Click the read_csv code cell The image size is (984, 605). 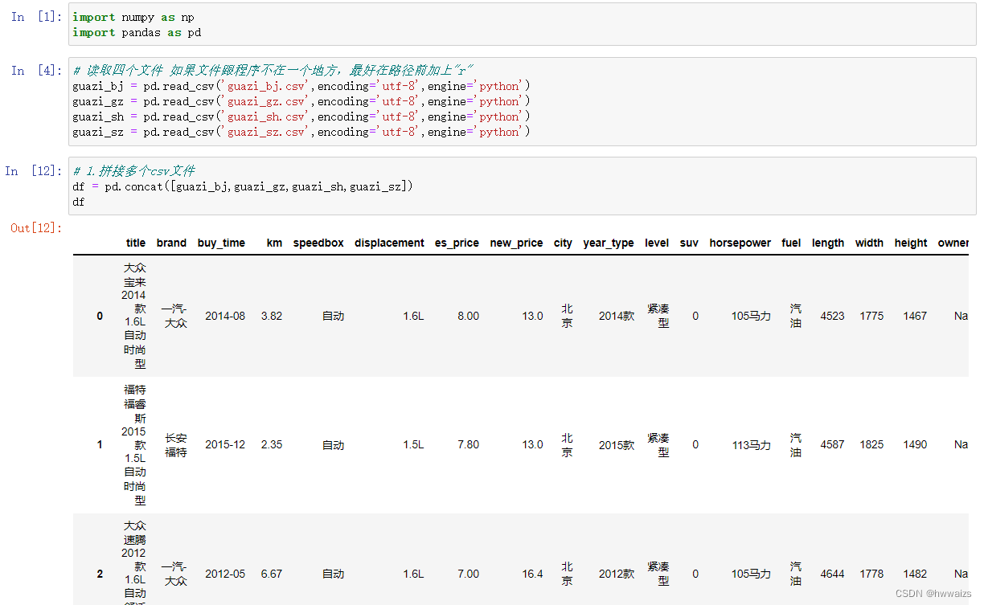tap(523, 101)
